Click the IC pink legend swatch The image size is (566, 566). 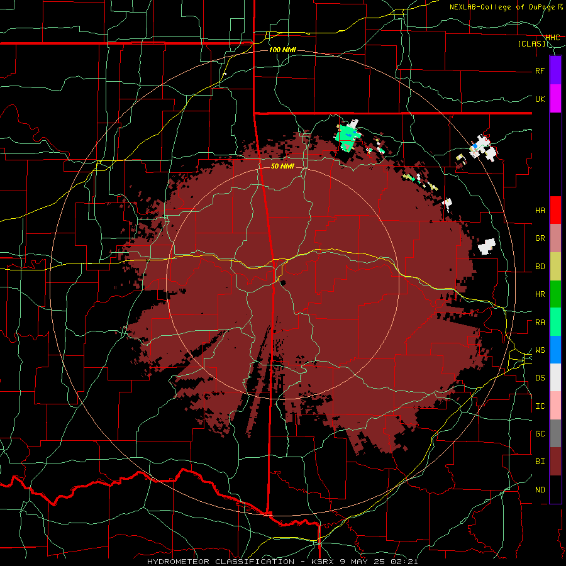click(555, 406)
